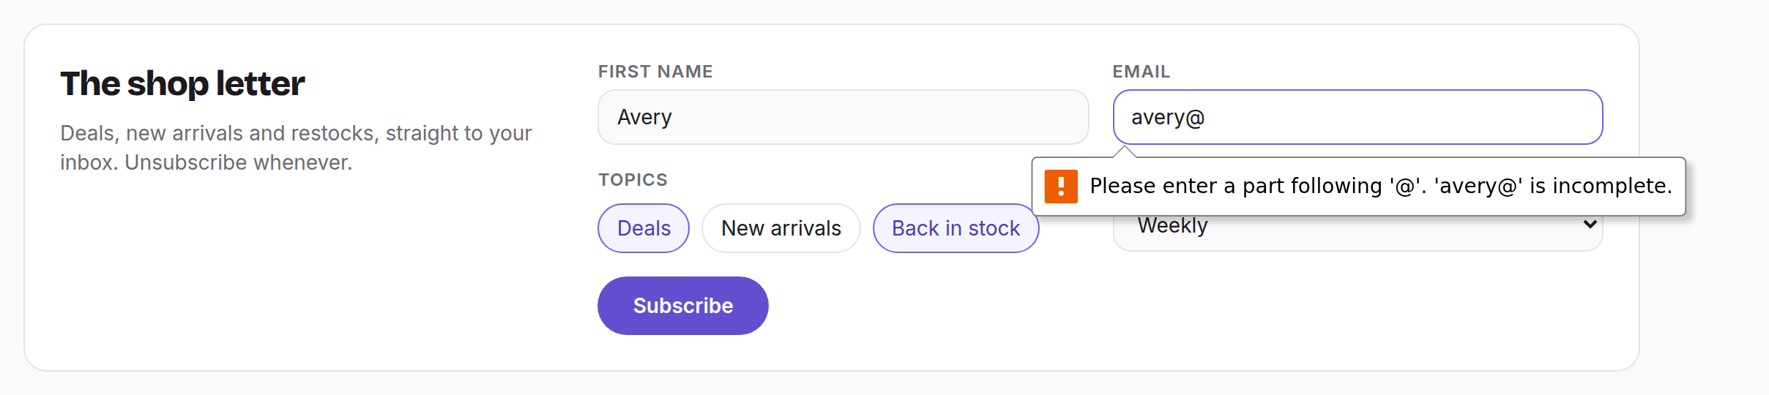Click the "The shop letter" heading

pos(182,83)
